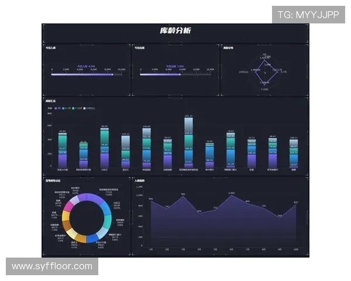This screenshot has height=281, width=351.
Task: Click the 库龄分析 dashboard title
Action: [x=175, y=30]
